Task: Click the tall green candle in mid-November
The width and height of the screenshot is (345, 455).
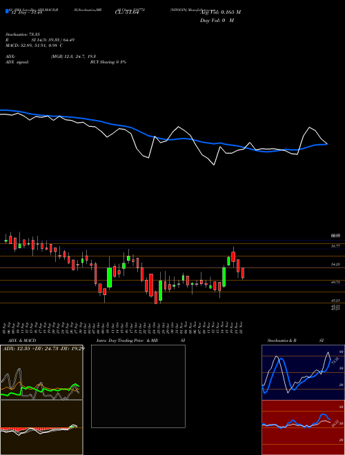Action: [x=224, y=277]
